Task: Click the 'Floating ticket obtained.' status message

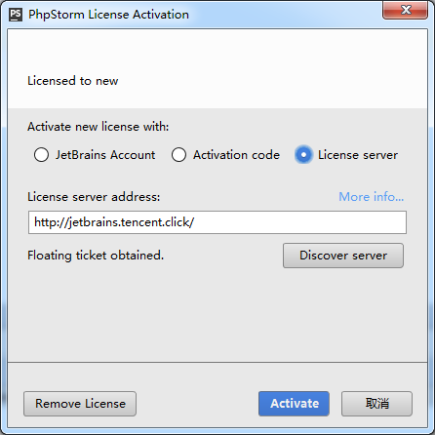Action: (96, 256)
